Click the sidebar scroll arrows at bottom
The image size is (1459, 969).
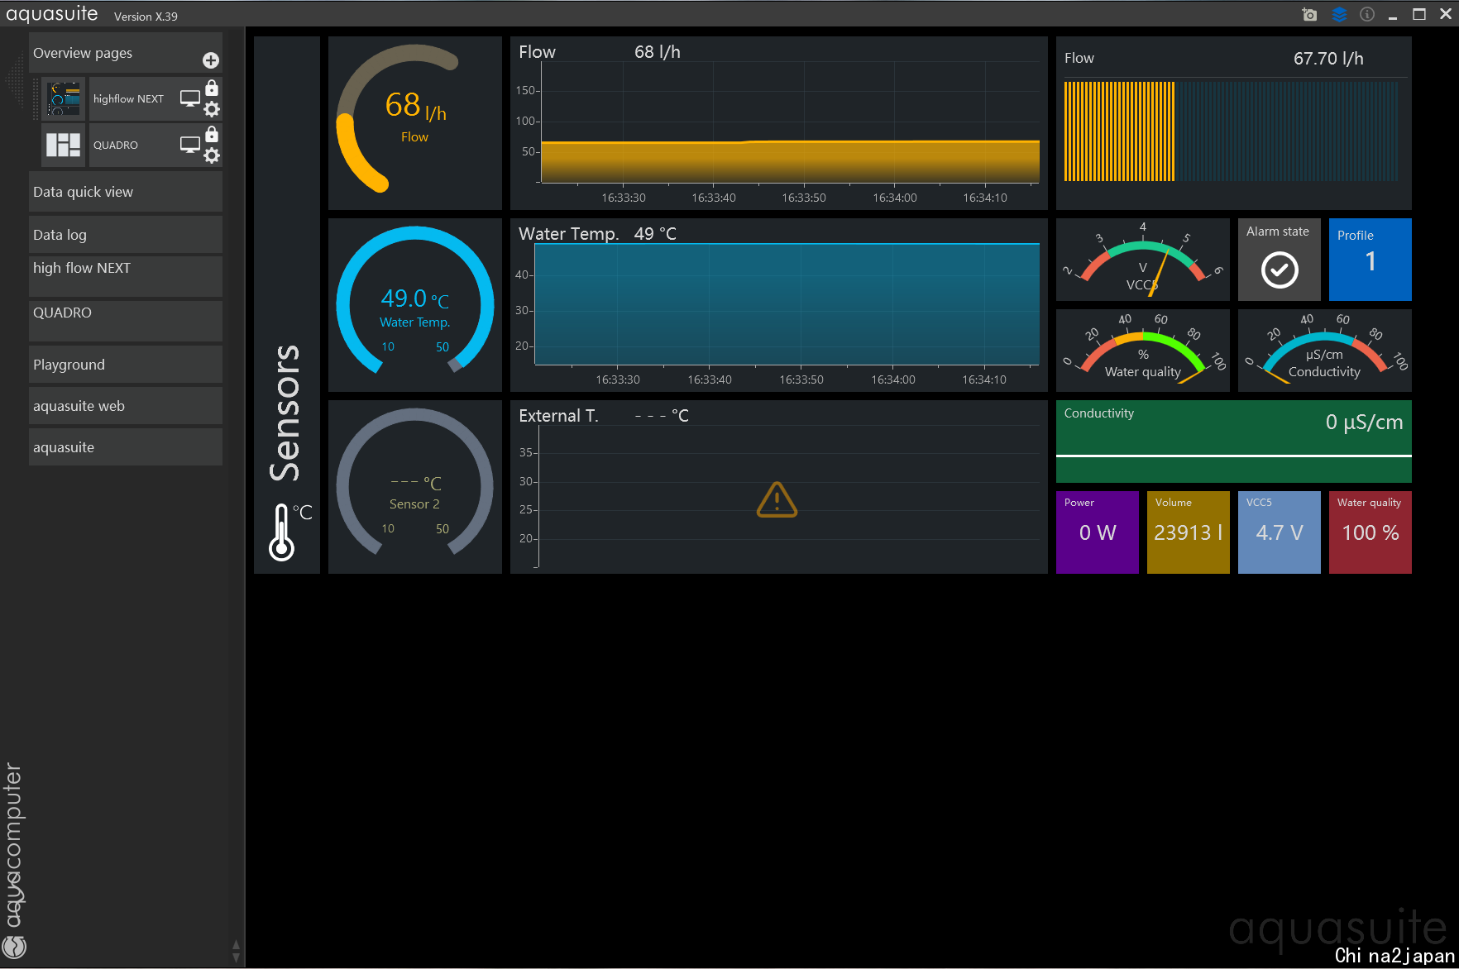[x=237, y=951]
